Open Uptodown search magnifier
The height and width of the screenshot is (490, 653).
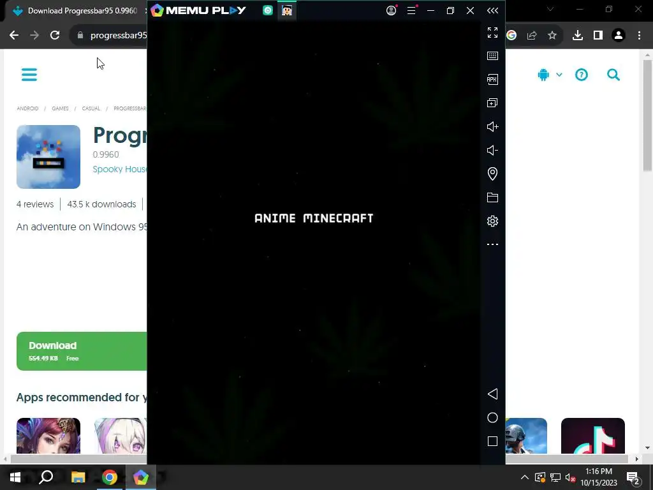pyautogui.click(x=613, y=75)
